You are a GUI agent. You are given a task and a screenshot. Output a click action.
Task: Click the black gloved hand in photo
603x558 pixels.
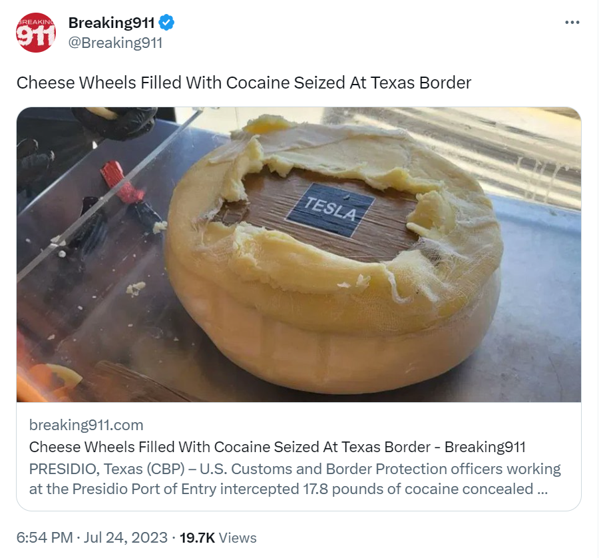tap(115, 123)
